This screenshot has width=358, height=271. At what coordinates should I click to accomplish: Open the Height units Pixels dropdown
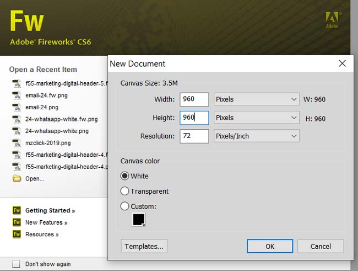(x=257, y=118)
